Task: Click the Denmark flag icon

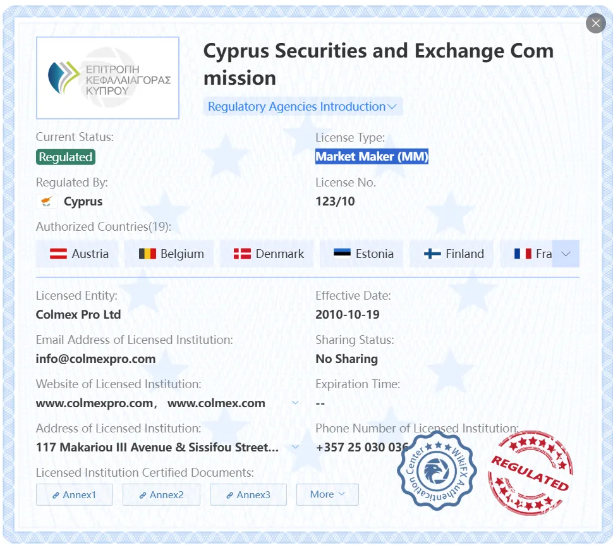Action: point(242,254)
